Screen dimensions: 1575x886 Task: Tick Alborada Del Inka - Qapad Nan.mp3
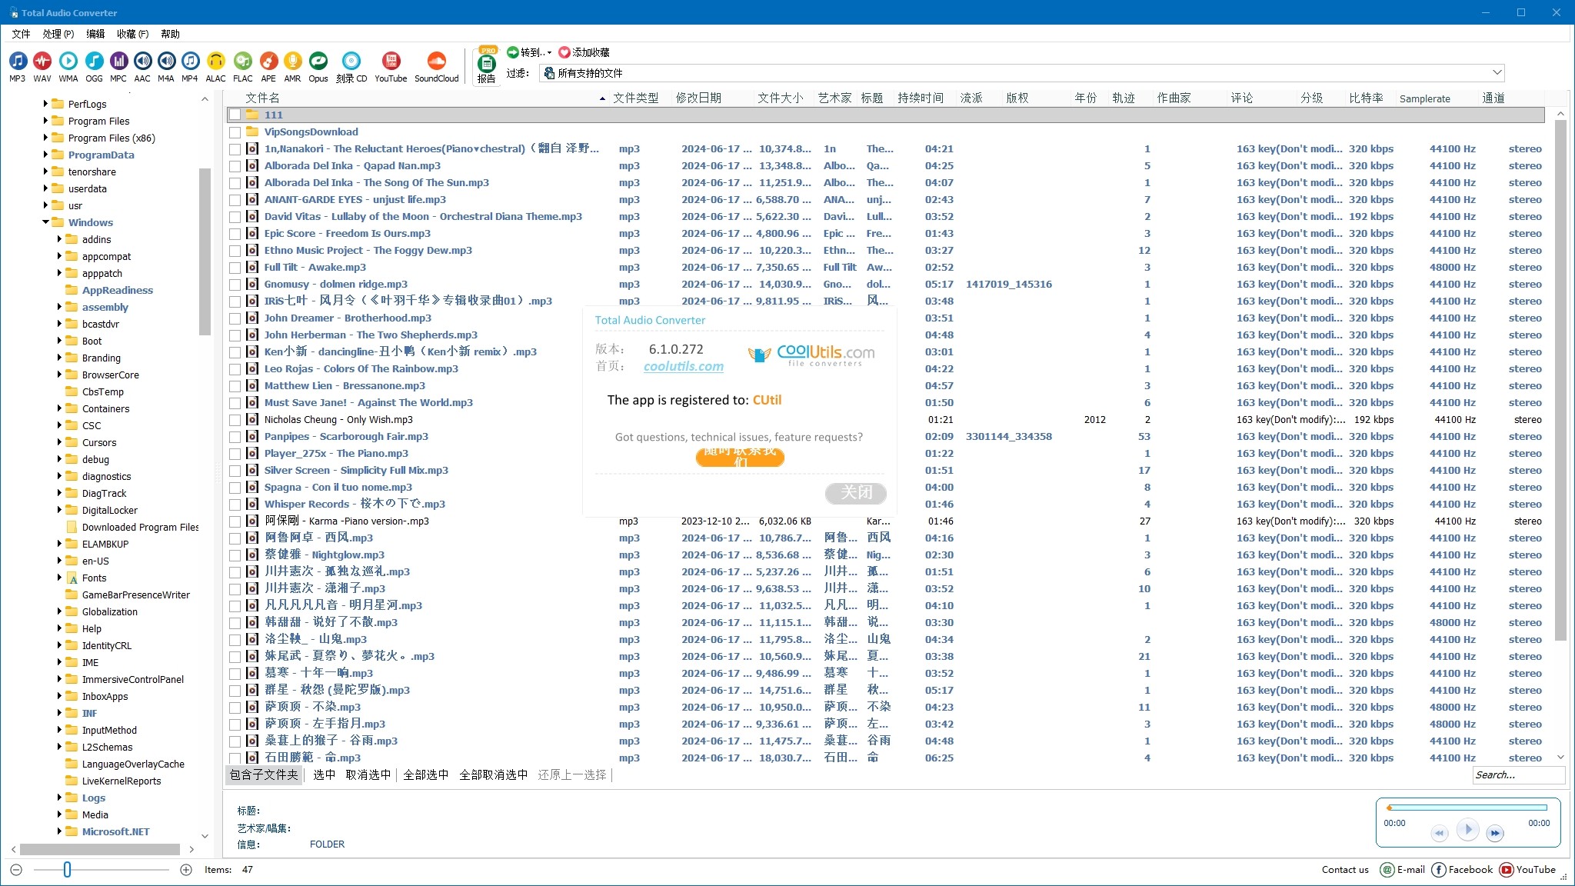[x=235, y=166]
